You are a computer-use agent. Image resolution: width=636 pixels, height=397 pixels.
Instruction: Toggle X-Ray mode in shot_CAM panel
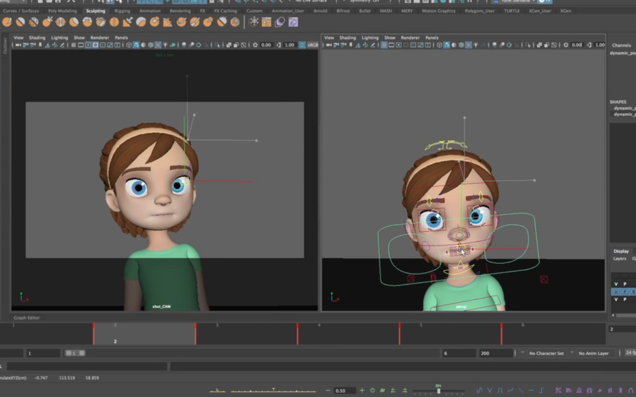point(229,45)
